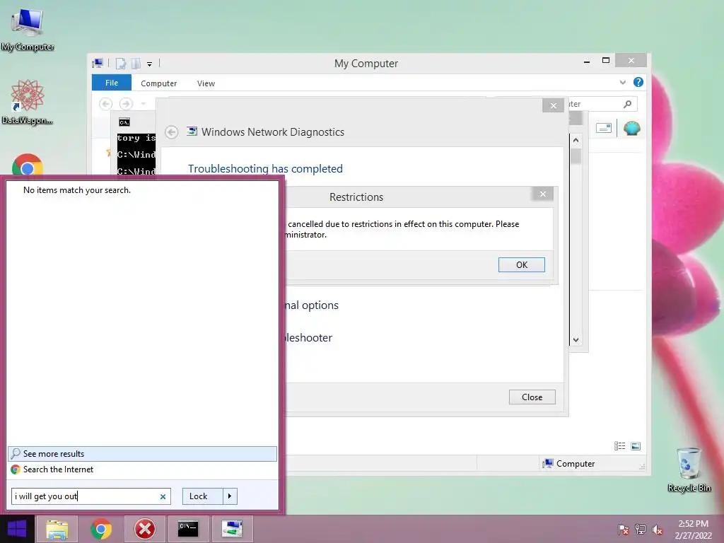Click Close in Network Diagnostics
The height and width of the screenshot is (543, 724).
[x=532, y=397]
